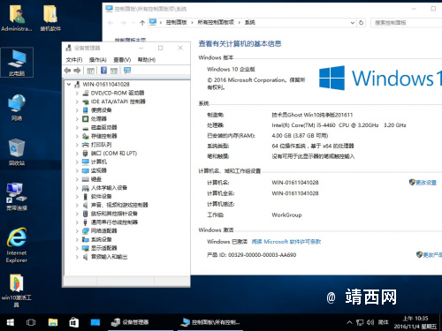Screen dimensions: 442x331
Task: Click the blue desktop app taskbar icon
Action: 95,322
